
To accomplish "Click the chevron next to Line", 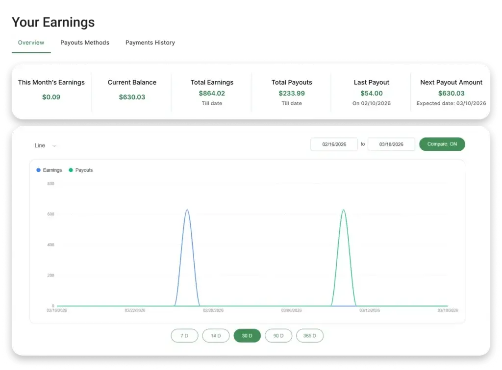I will click(54, 145).
